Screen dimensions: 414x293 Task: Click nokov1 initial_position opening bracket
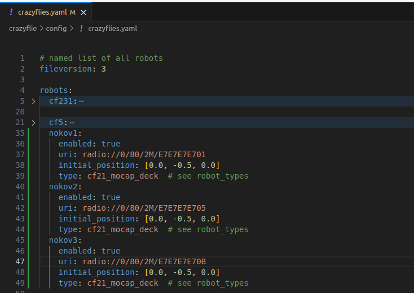tap(147, 165)
